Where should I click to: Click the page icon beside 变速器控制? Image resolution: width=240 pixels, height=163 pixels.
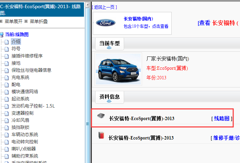tap(6, 113)
